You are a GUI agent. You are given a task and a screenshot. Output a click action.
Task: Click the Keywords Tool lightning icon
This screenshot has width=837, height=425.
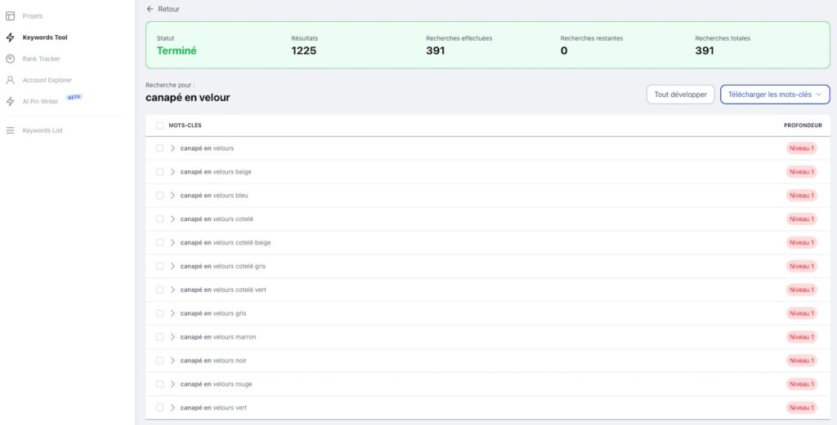[10, 38]
